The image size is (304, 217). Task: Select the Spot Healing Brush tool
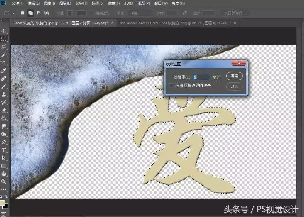[x=3, y=78]
